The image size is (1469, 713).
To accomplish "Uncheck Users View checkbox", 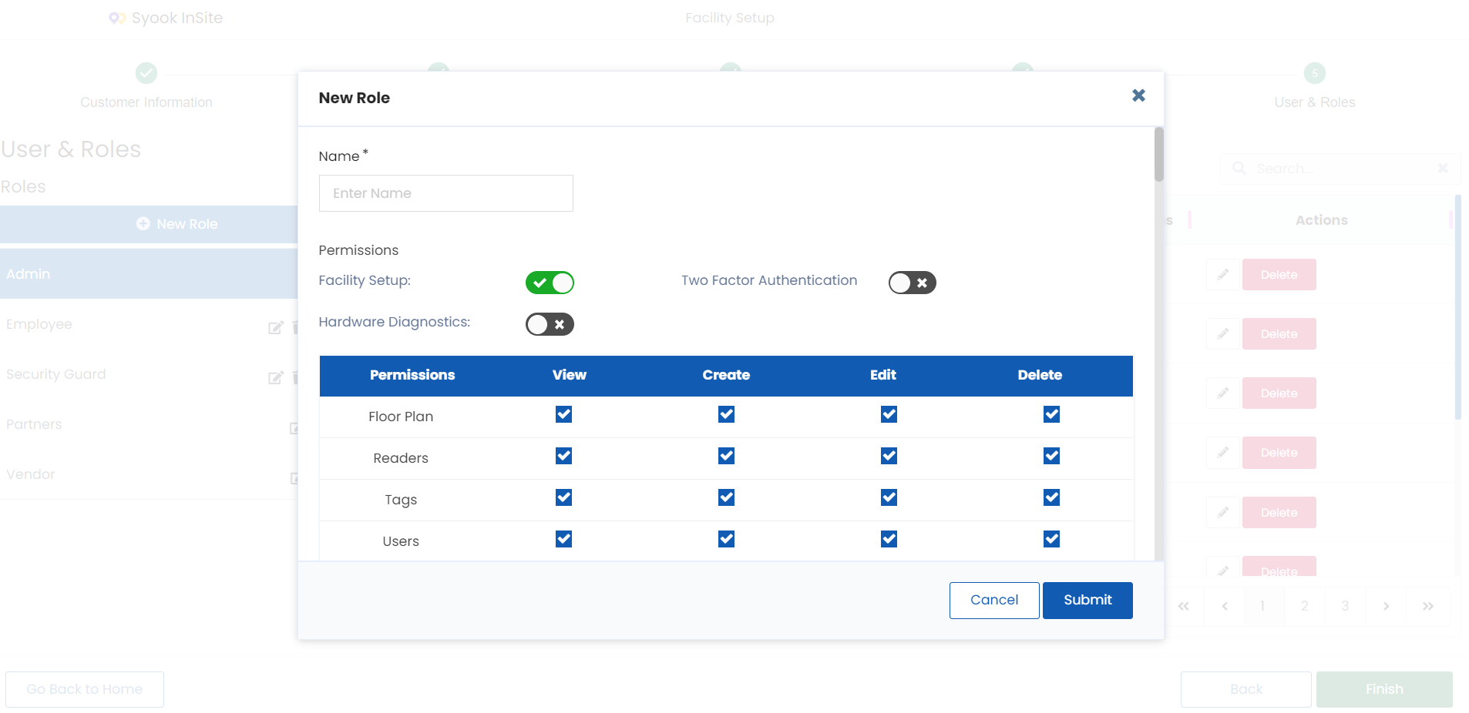I will point(563,539).
